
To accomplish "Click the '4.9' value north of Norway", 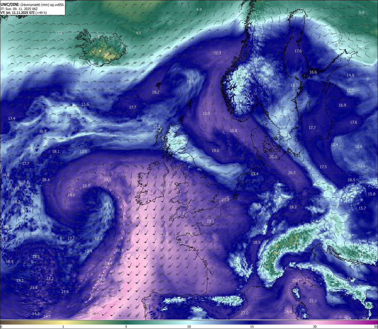I will click(199, 9).
